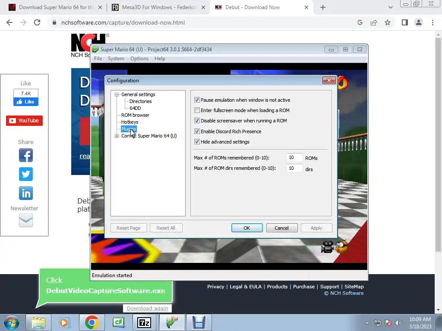Toggle Chrome side panel icon
Screen dimensions: 442x331
click(x=405, y=22)
